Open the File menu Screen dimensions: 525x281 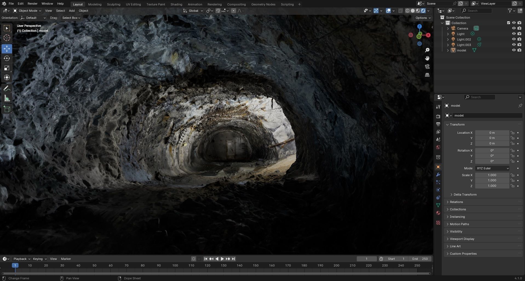(x=11, y=4)
